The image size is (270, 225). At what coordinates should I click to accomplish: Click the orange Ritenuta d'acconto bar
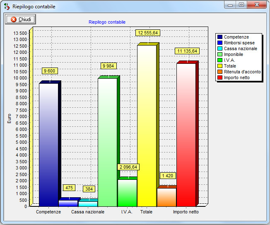click(167, 197)
